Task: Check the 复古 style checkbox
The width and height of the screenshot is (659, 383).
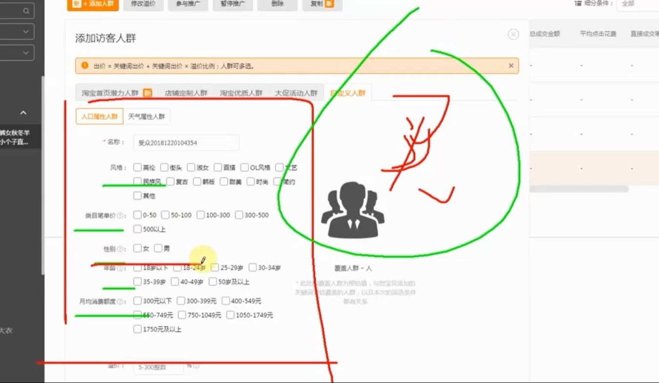Action: point(170,182)
